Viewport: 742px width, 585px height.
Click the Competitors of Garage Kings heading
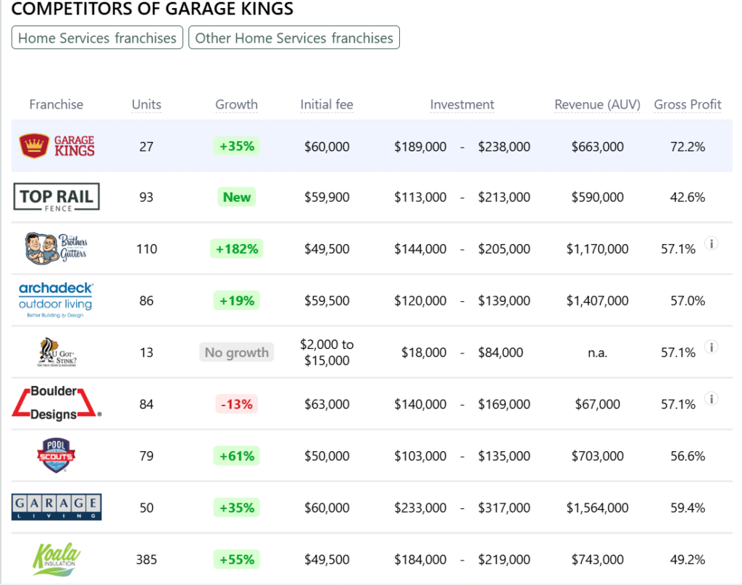pos(152,9)
